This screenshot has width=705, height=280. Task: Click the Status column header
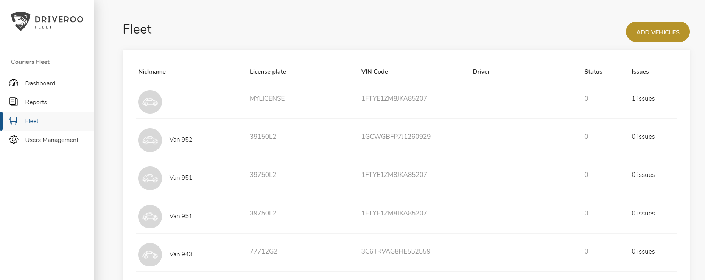click(593, 72)
